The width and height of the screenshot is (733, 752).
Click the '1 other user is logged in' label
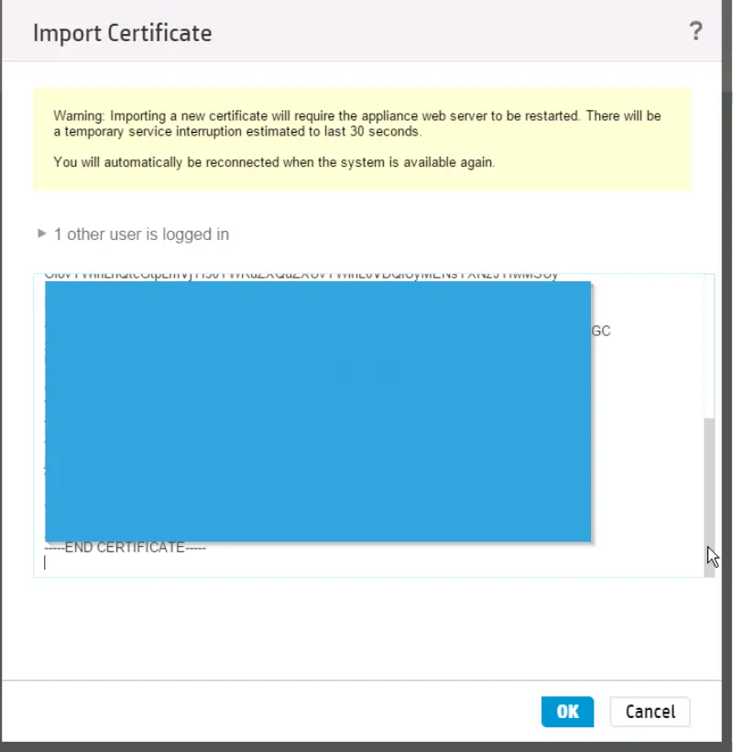point(142,234)
